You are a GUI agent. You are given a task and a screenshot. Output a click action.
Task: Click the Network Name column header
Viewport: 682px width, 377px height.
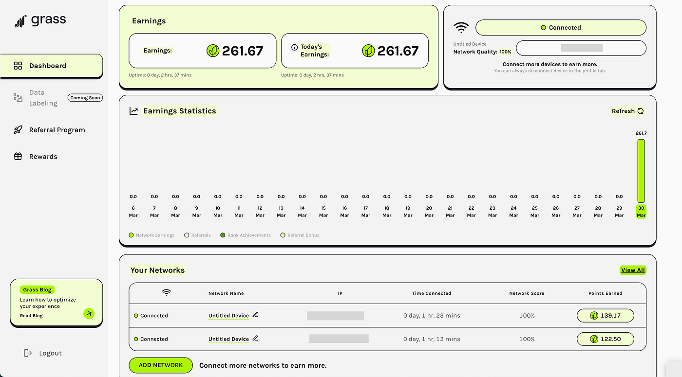coord(226,293)
